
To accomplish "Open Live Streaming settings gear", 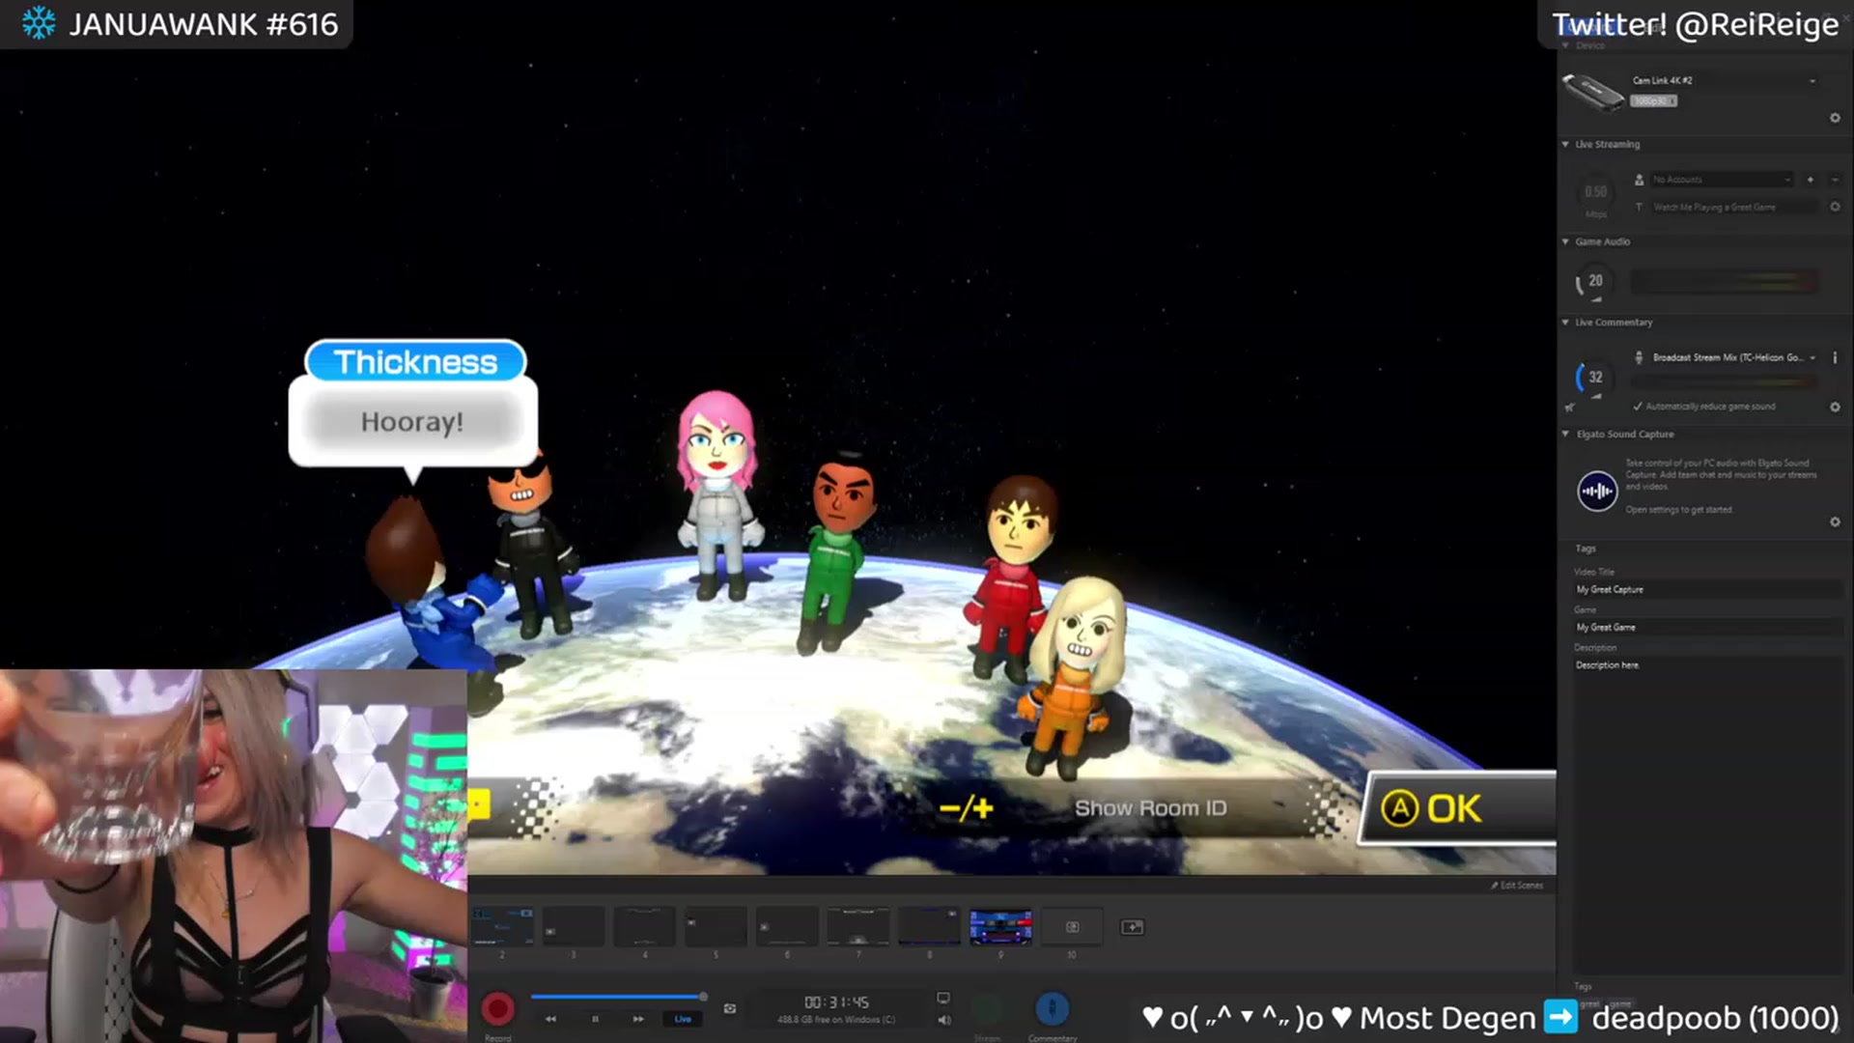I will [1835, 207].
